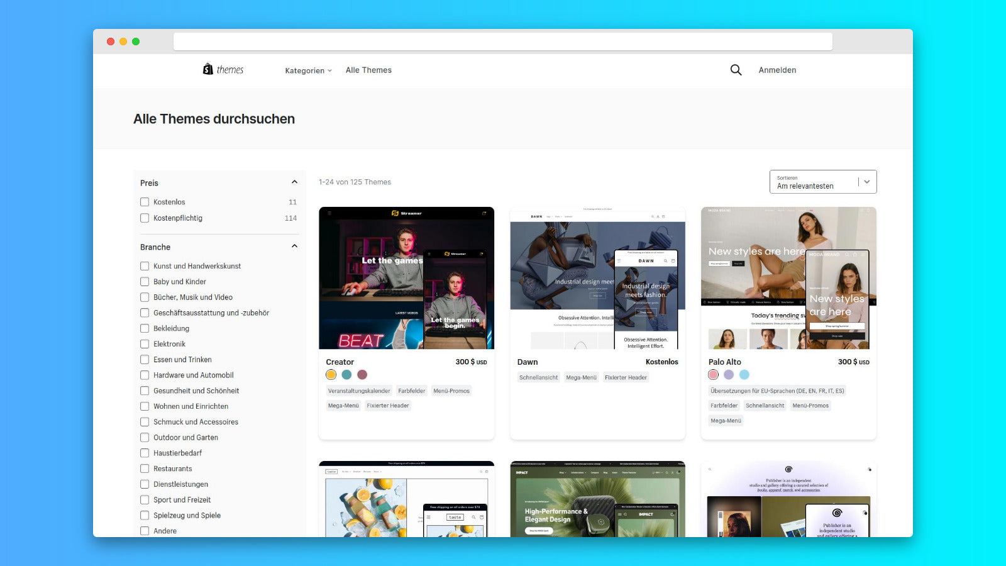Click the Shopify themes logo
The image size is (1006, 566).
point(223,70)
